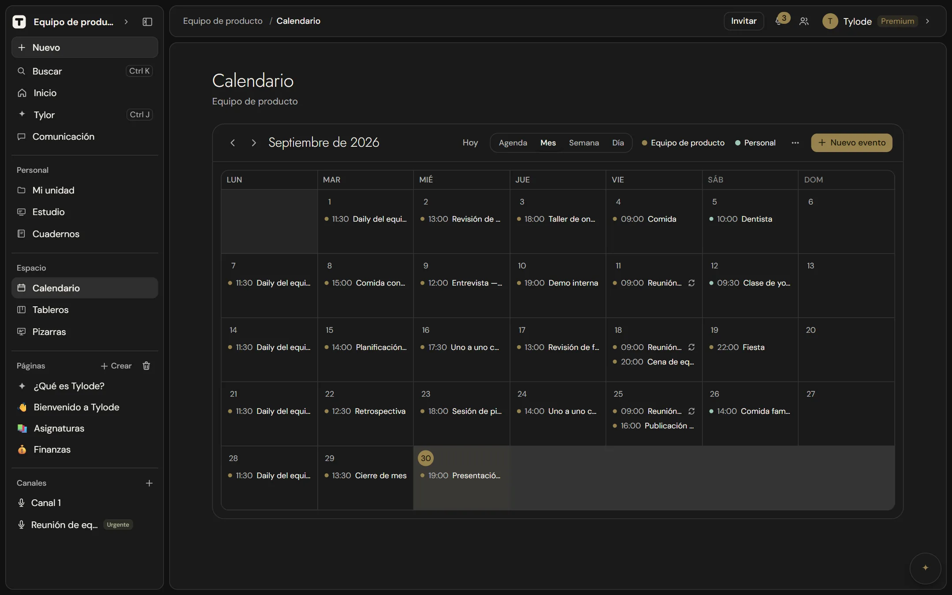Select the Mes view tab
This screenshot has height=595, width=952.
(x=548, y=143)
